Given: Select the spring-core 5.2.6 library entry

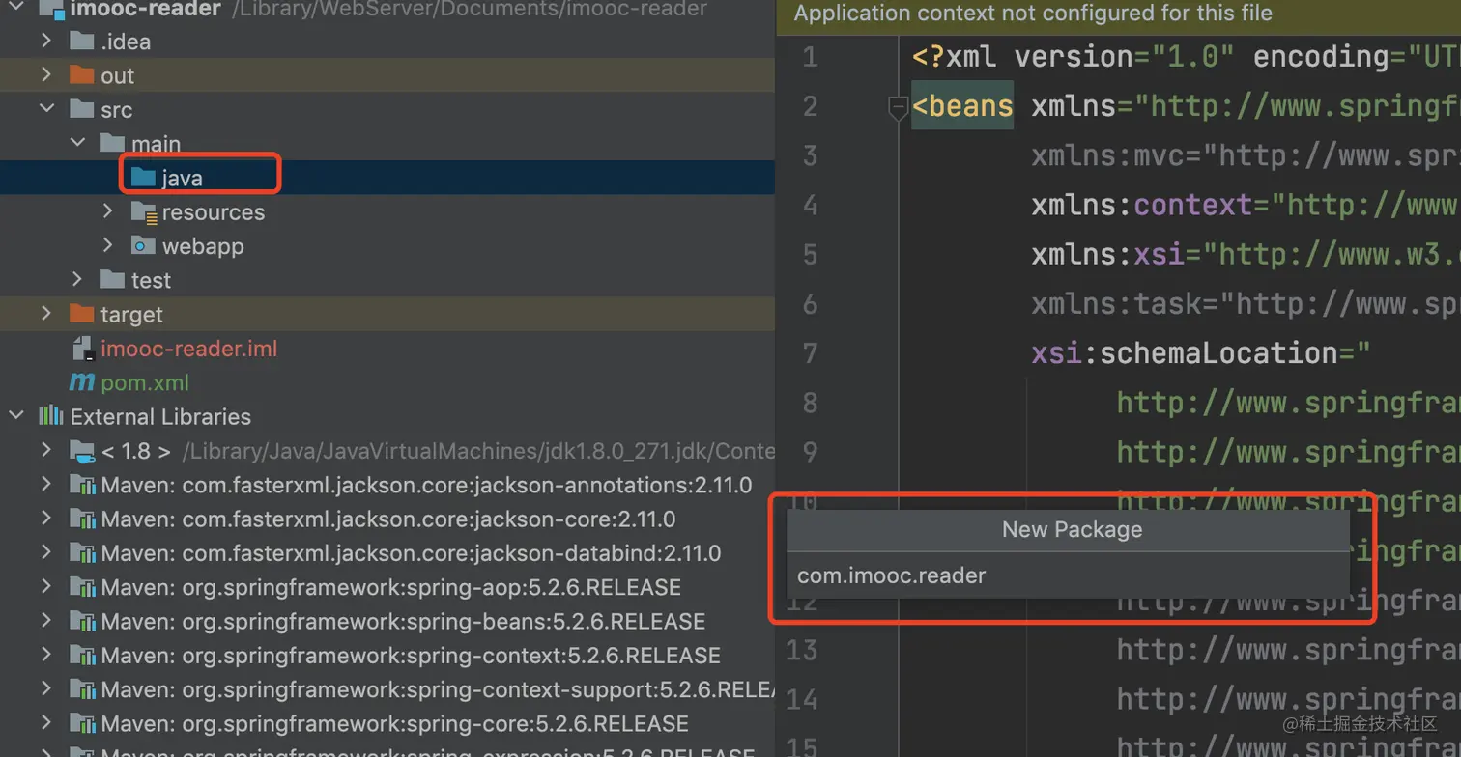Looking at the screenshot, I should pos(394,723).
